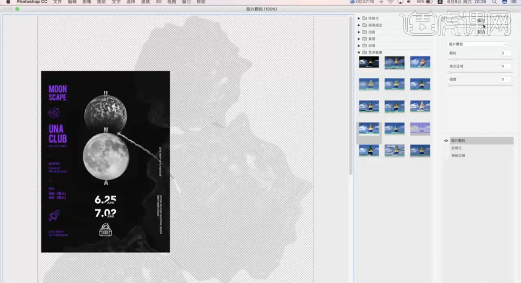
Task: Click the 确定 button to confirm
Action: (x=480, y=20)
